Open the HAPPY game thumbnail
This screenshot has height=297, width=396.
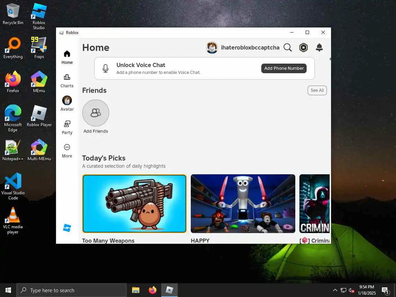243,203
